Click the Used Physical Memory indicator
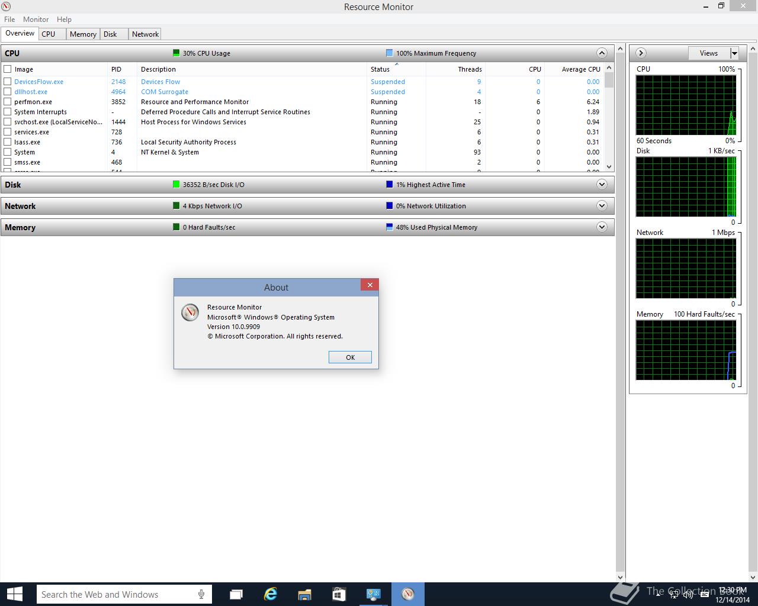This screenshot has width=758, height=606. [x=389, y=227]
